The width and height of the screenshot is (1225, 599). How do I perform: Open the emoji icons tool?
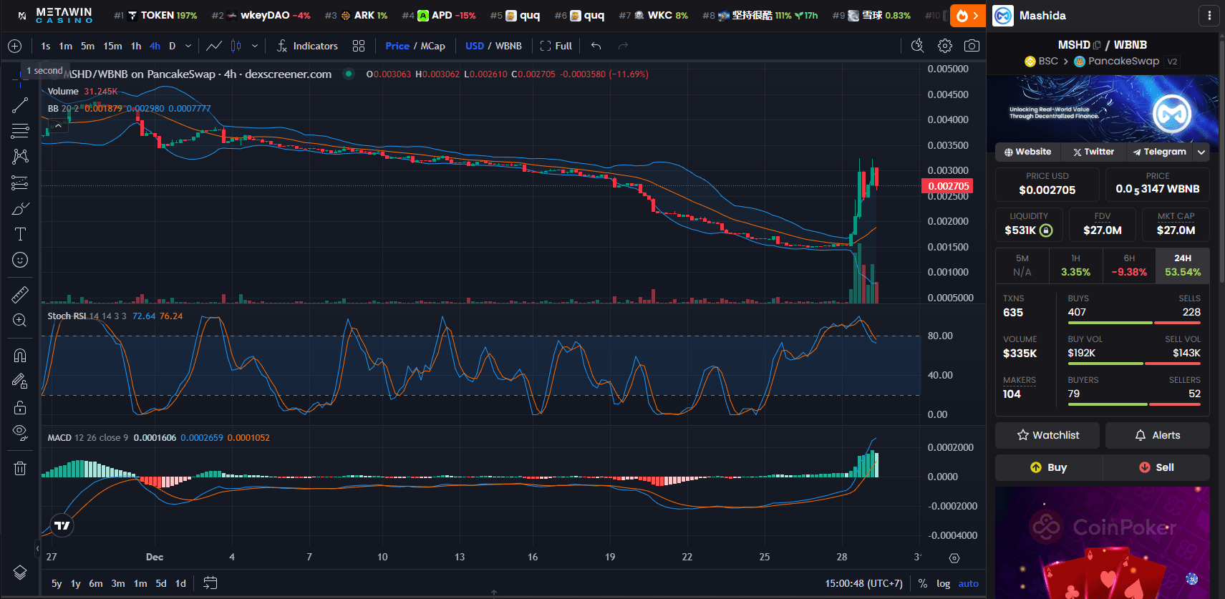point(20,260)
